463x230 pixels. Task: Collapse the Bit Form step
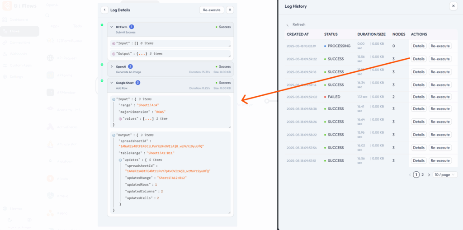pos(112,27)
